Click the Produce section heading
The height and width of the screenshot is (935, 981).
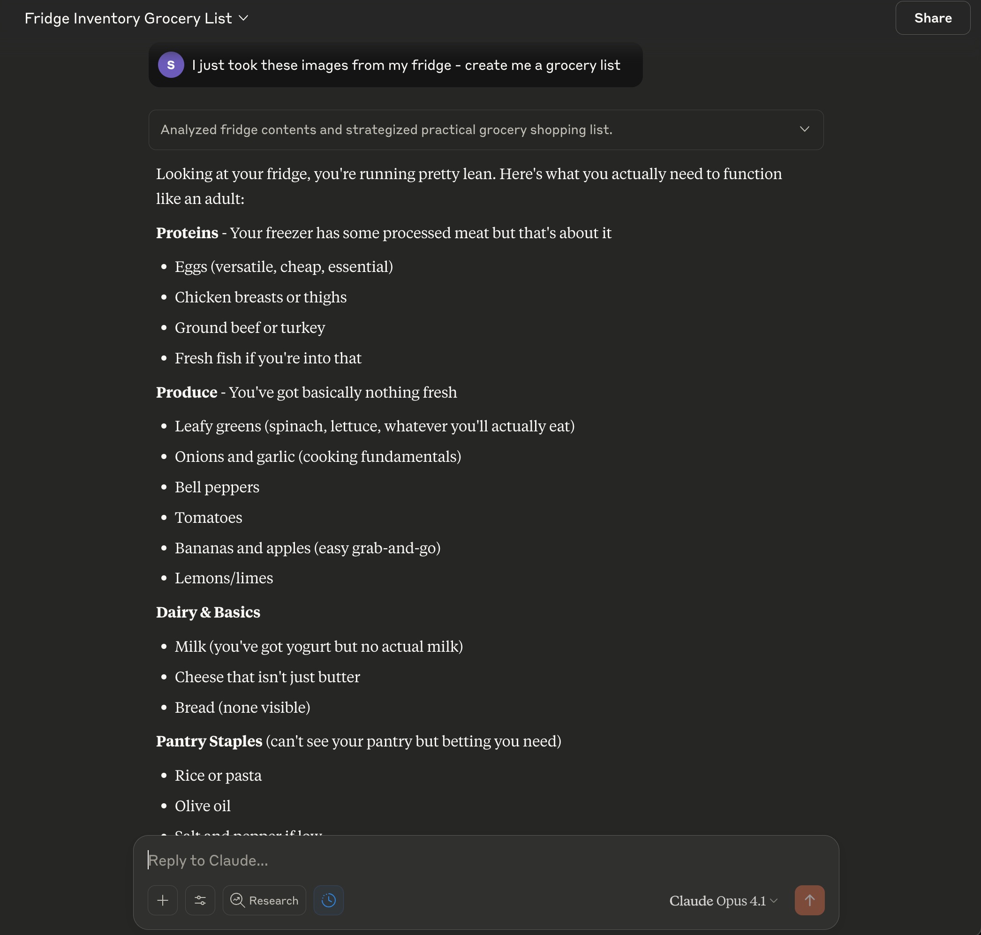pyautogui.click(x=187, y=392)
